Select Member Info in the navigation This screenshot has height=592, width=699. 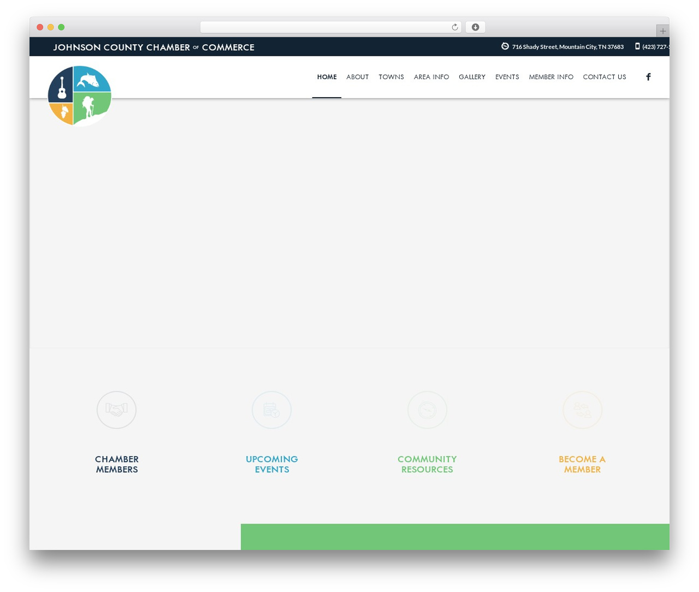point(551,77)
